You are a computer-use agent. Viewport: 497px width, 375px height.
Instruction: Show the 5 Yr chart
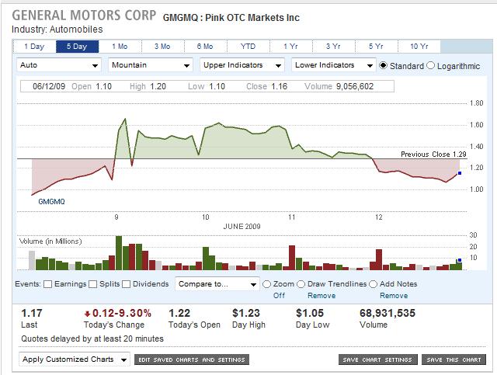377,47
